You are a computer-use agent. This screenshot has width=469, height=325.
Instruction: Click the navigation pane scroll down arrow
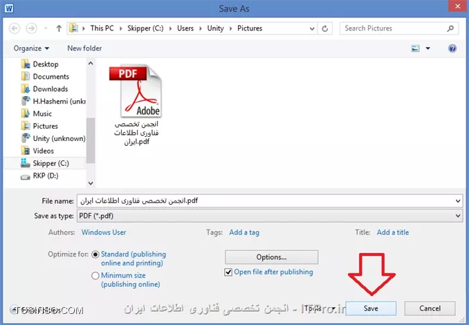coord(91,183)
